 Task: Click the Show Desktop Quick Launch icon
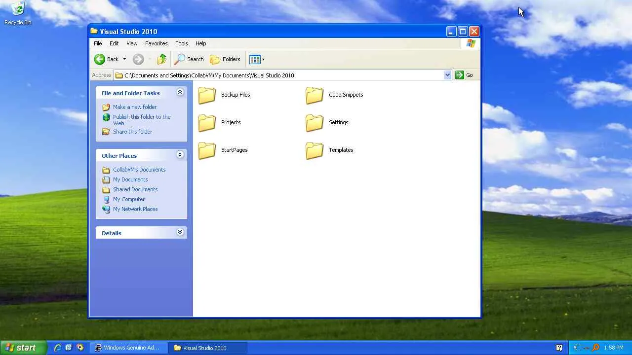pyautogui.click(x=69, y=348)
